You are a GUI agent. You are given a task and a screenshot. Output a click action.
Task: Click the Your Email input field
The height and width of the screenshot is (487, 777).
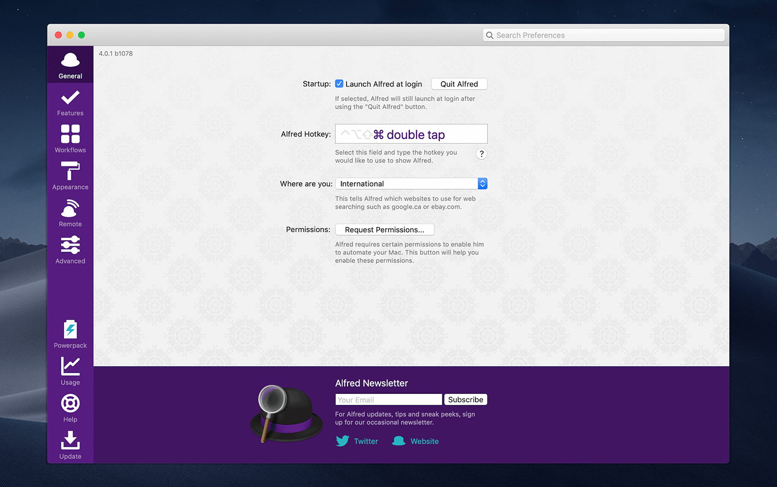(389, 399)
